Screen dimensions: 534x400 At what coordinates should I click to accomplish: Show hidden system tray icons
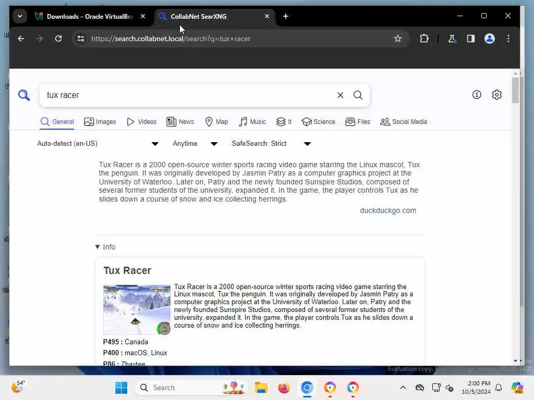pyautogui.click(x=403, y=387)
